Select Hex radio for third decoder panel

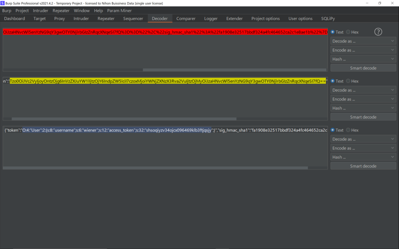click(352, 130)
